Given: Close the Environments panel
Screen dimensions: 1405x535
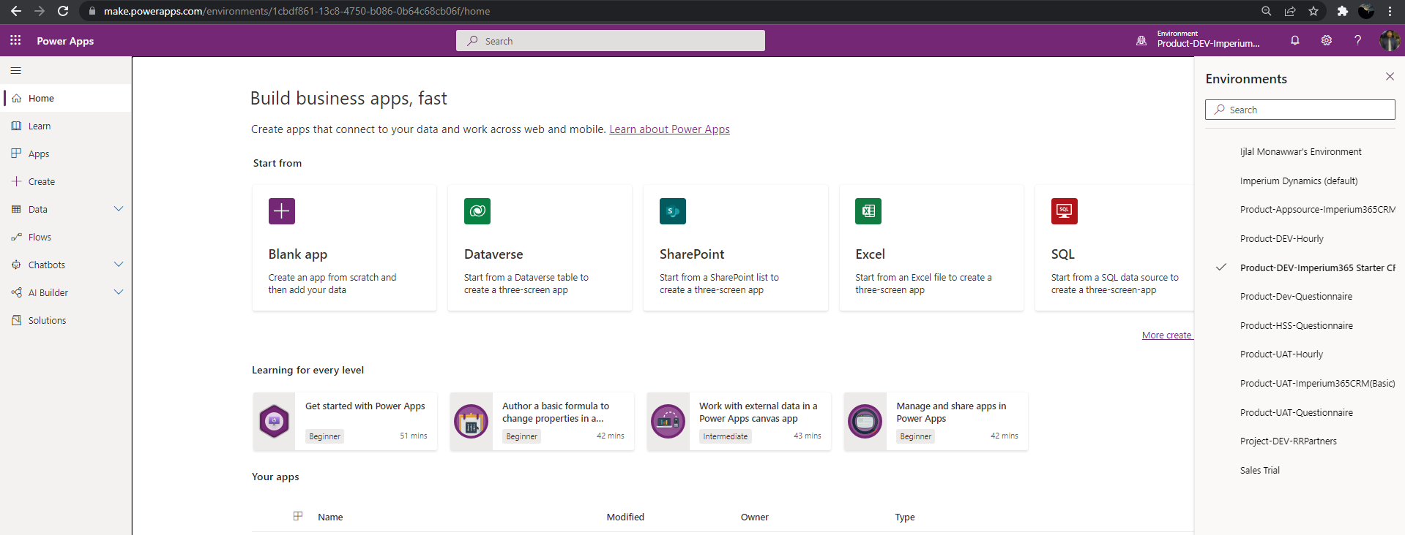Looking at the screenshot, I should [1390, 77].
